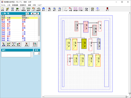This screenshot has width=131, height=98.
Task: Select 相続 桃子 長女 row
Action: pyautogui.click(x=20, y=26)
